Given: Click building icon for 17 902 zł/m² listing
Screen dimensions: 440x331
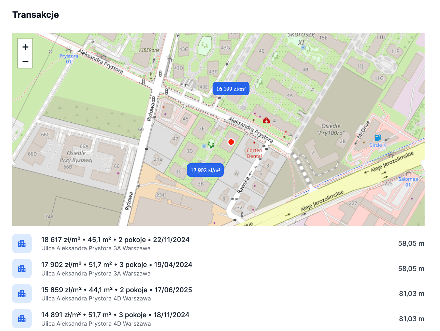Looking at the screenshot, I should 22,269.
